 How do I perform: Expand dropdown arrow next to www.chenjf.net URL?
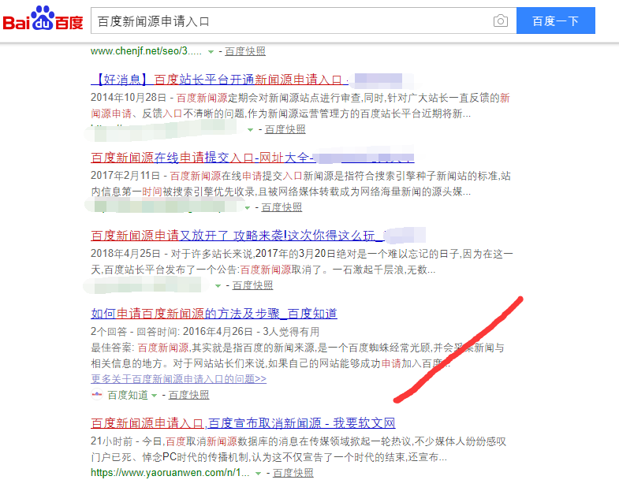[x=211, y=52]
